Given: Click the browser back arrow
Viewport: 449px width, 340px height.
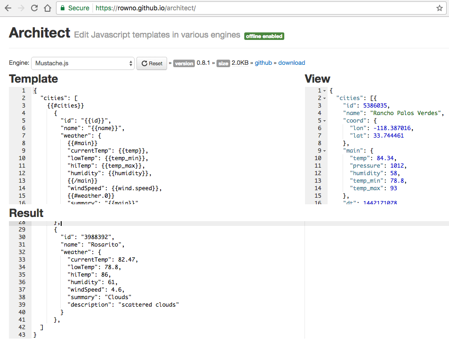Looking at the screenshot, I should click(x=8, y=8).
